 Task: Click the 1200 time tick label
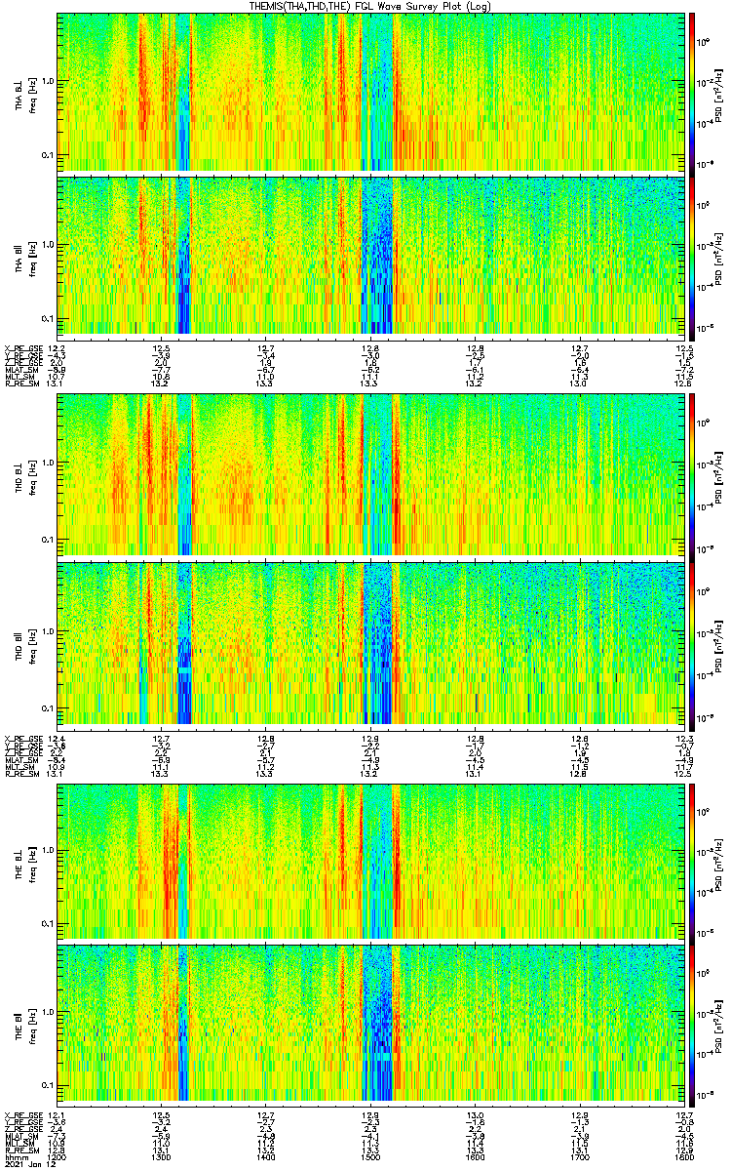(x=58, y=1155)
